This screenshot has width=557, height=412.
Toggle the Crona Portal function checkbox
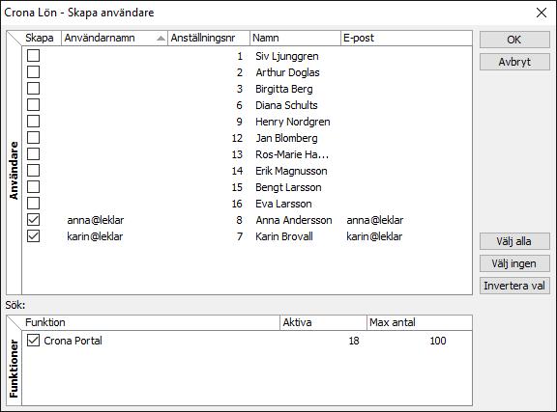tap(34, 341)
